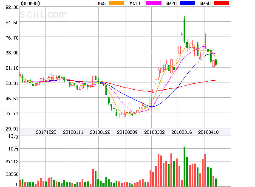Viewport: 255px width, 187px height.
Task: Click the orange MA5 legend swatch
Action: (x=116, y=3)
